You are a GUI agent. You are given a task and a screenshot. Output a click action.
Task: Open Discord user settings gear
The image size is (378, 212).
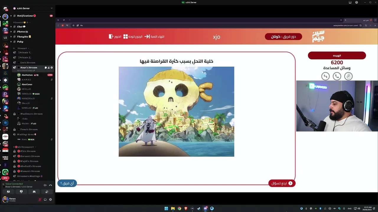coord(50,199)
